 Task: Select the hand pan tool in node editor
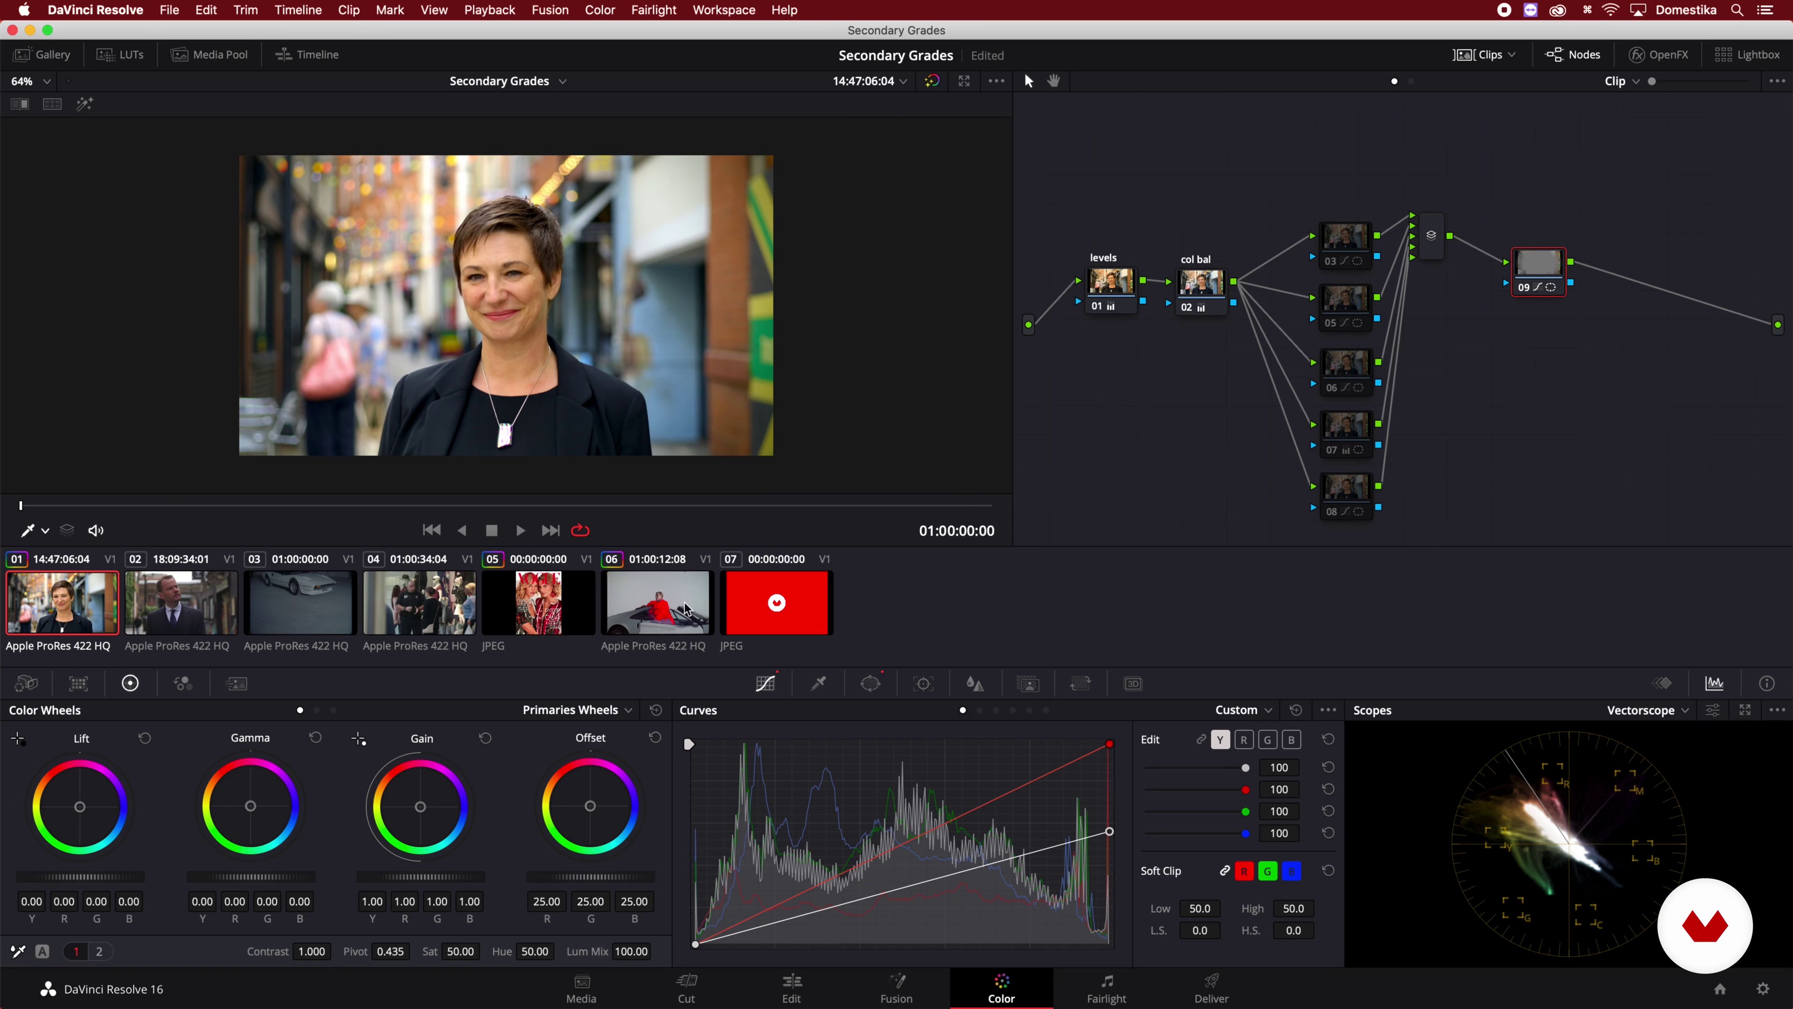pyautogui.click(x=1054, y=81)
